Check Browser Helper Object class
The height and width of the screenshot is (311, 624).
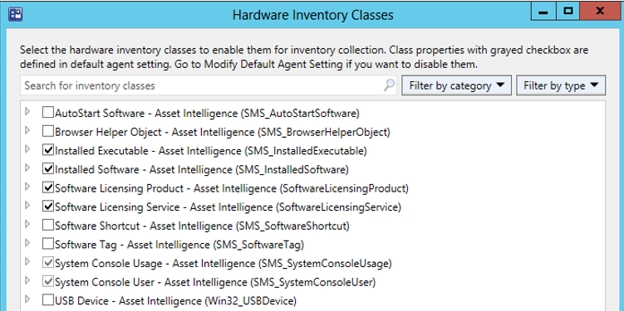47,132
